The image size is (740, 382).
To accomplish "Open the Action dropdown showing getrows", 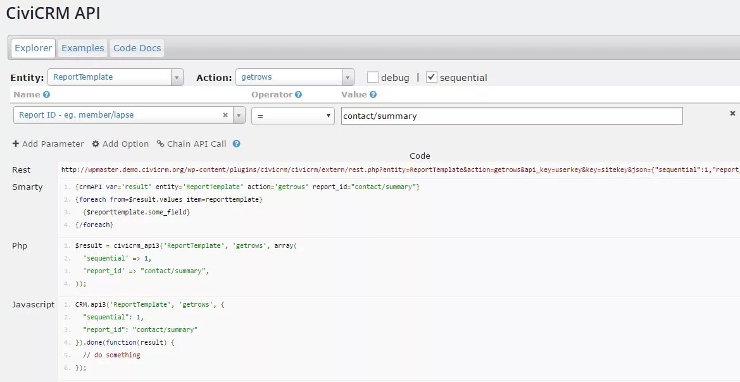I will pos(294,77).
